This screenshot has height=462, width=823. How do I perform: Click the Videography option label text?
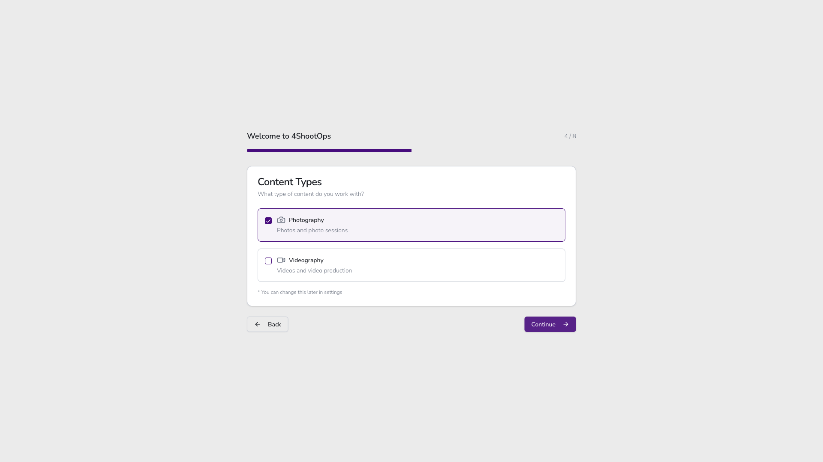pos(306,261)
